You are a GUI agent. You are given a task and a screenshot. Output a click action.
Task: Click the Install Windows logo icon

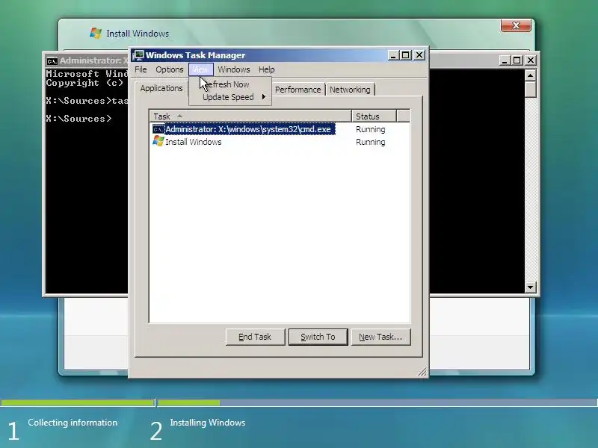96,33
